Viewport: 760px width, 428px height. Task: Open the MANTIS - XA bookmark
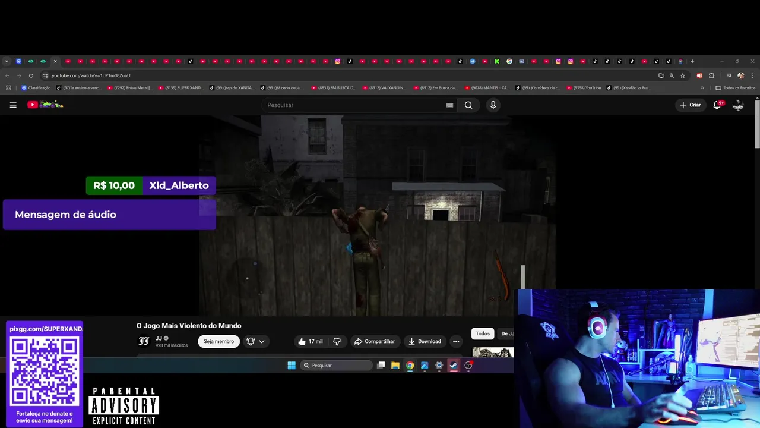coord(487,88)
